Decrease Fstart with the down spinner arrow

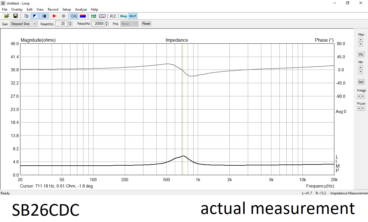70,25
